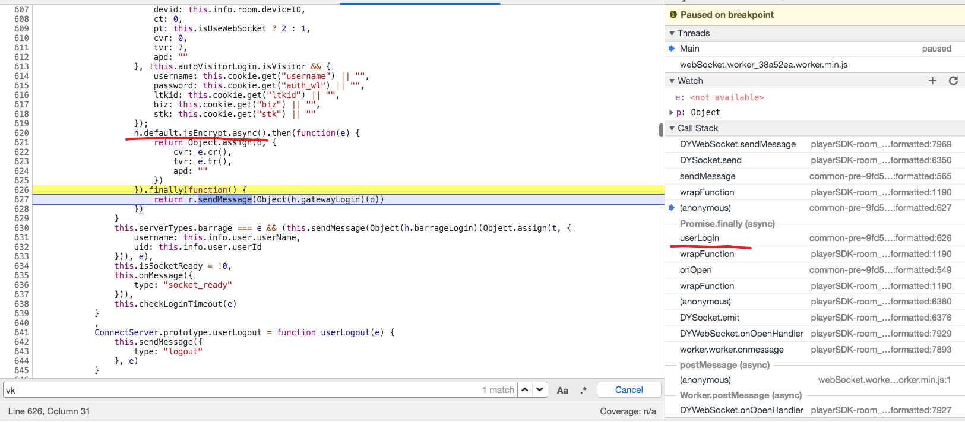Toggle breakpoint on line number 627

[x=21, y=199]
